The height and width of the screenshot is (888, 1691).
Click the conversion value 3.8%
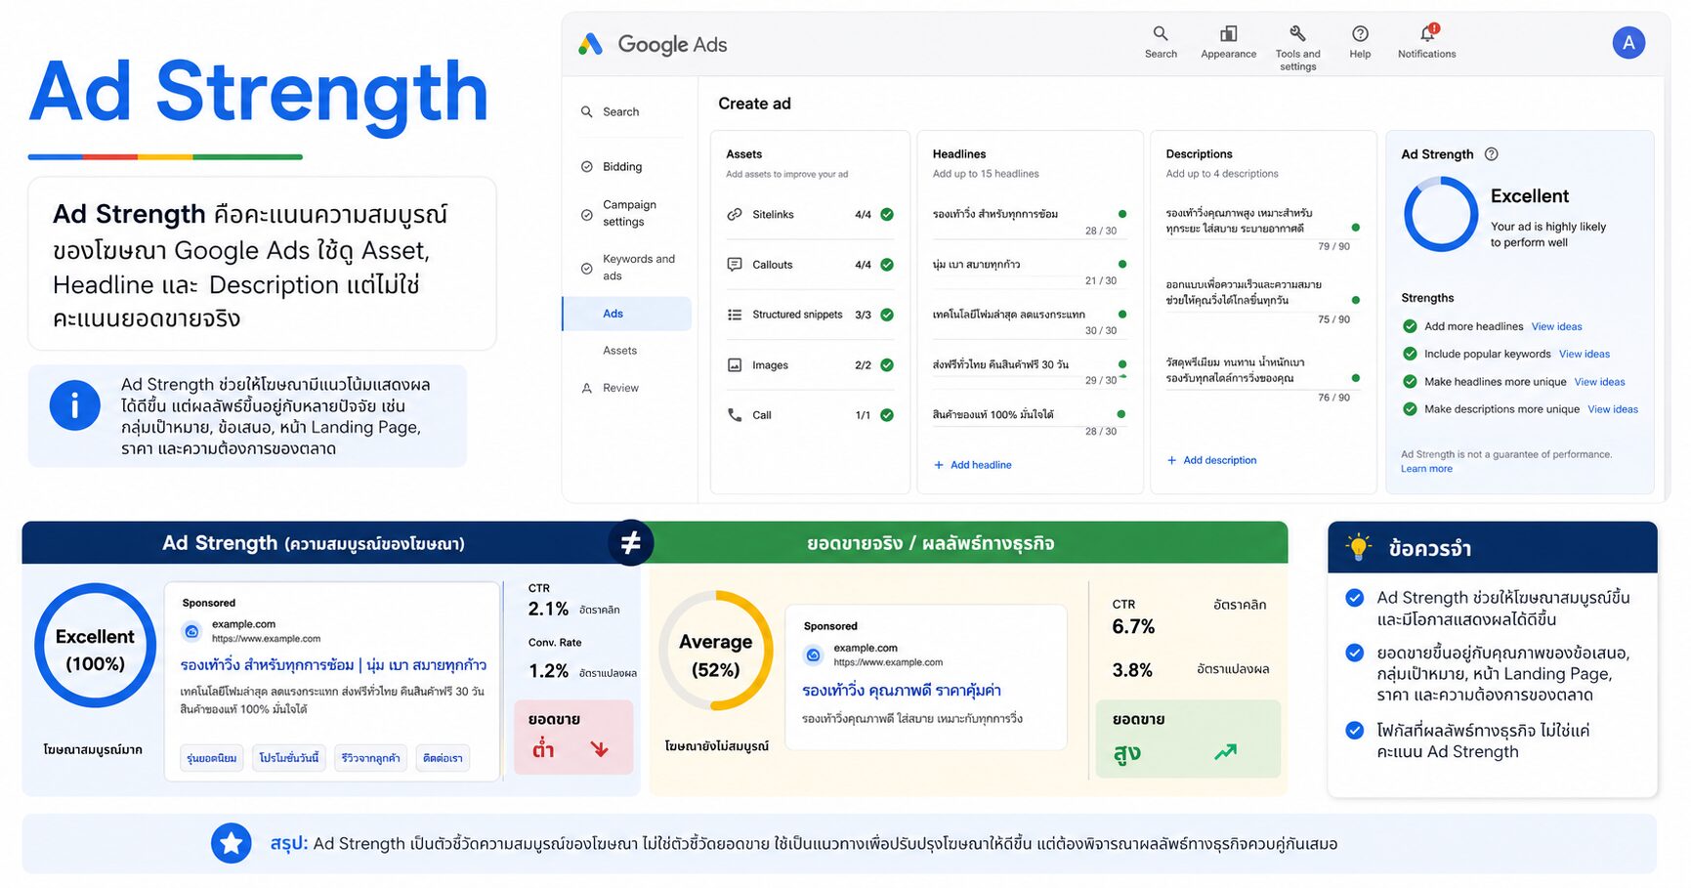tap(1132, 670)
